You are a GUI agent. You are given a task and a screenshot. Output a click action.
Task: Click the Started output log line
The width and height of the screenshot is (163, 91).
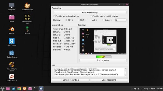tap(74, 72)
